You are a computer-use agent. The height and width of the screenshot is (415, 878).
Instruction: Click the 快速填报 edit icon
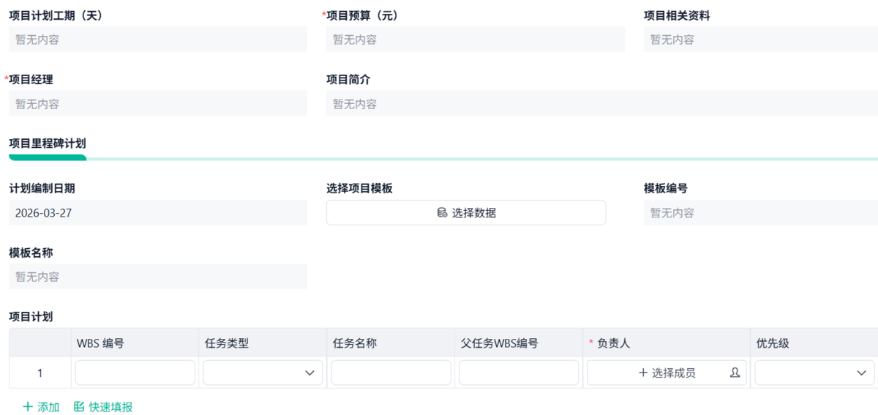click(x=79, y=407)
